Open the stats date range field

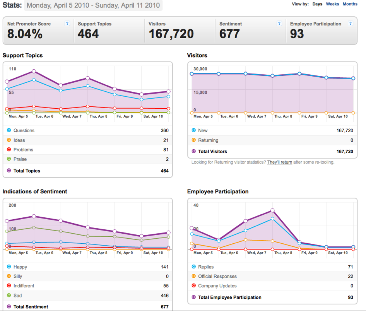(x=93, y=5)
